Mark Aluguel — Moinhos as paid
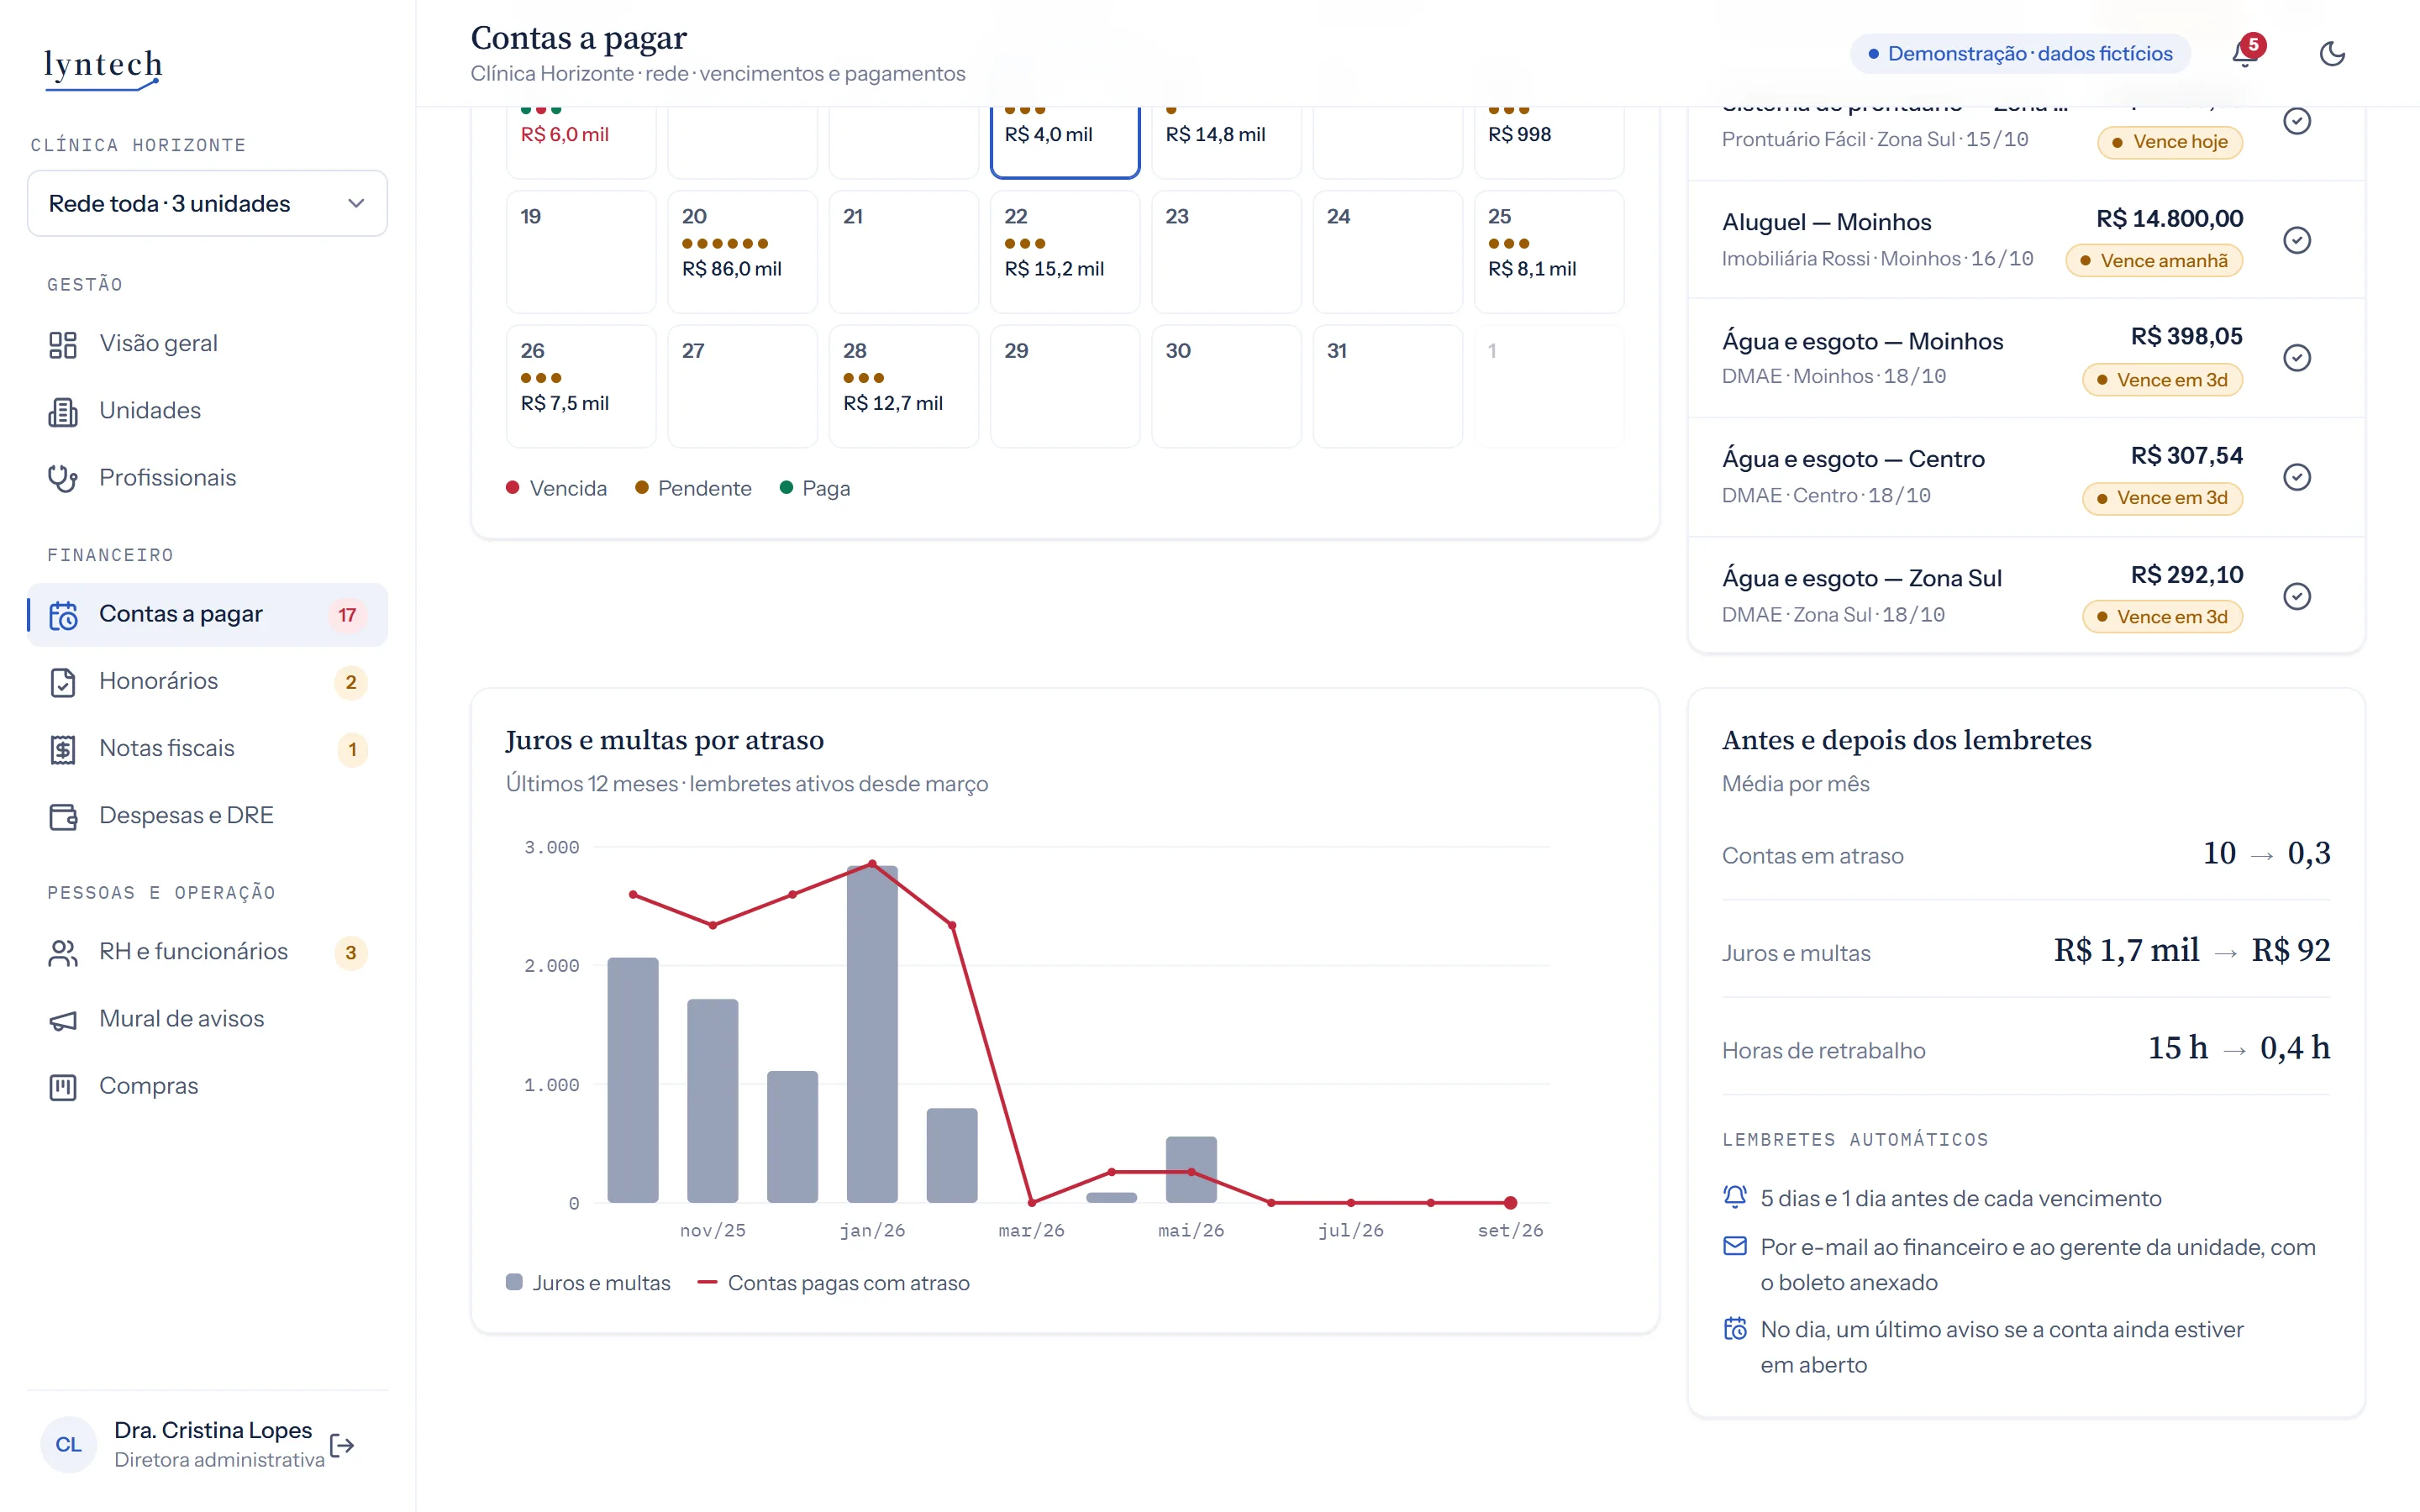Viewport: 2420px width, 1512px height. [x=2297, y=240]
